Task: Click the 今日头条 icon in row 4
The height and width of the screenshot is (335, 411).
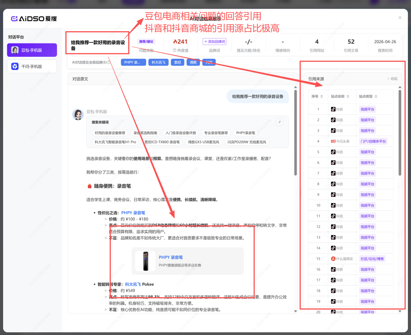Action: (x=333, y=141)
